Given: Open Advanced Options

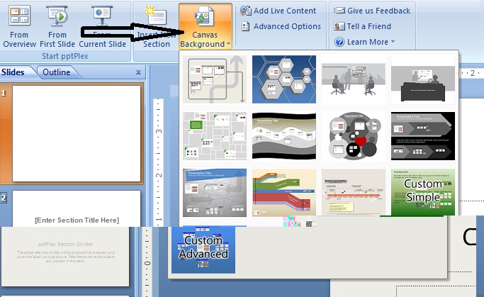Looking at the screenshot, I should tap(281, 26).
